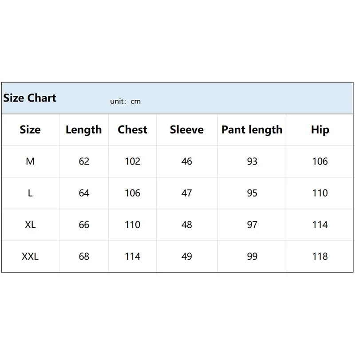Screen dimensions: 355x355
Task: Select the L pant length value 95
Action: [x=252, y=193]
